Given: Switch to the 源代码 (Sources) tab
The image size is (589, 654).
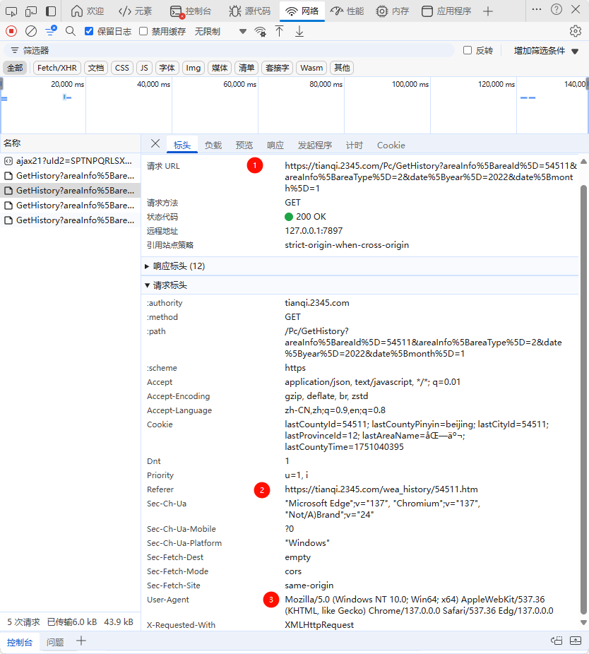Looking at the screenshot, I should [249, 11].
